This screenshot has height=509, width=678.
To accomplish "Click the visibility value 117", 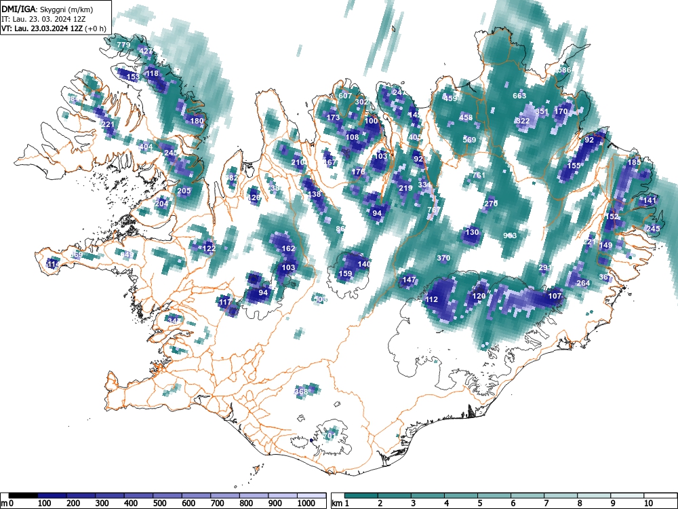I will click(225, 302).
